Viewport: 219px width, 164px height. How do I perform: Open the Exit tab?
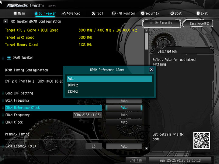click(202, 13)
